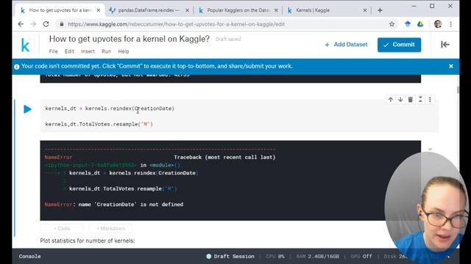Open the cell's more options menu

click(430, 100)
